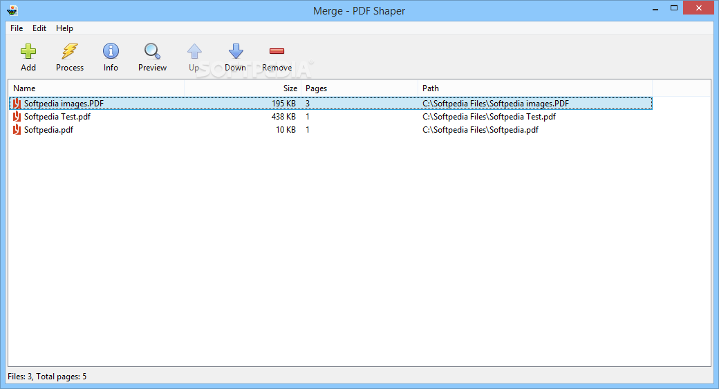Click status bar text Files: 3, Total pages: 5

point(47,377)
